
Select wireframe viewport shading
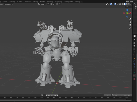123,4
